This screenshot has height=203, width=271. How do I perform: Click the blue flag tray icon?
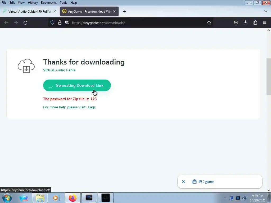coord(231,198)
